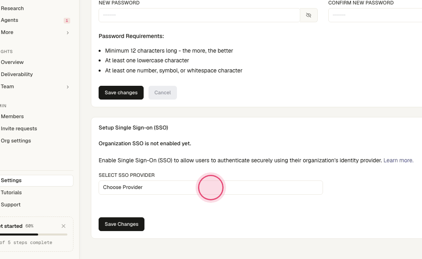This screenshot has width=422, height=259.
Task: Toggle new password visibility eye icon
Action: (309, 15)
